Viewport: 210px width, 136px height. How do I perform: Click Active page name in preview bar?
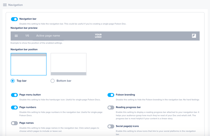[48, 36]
